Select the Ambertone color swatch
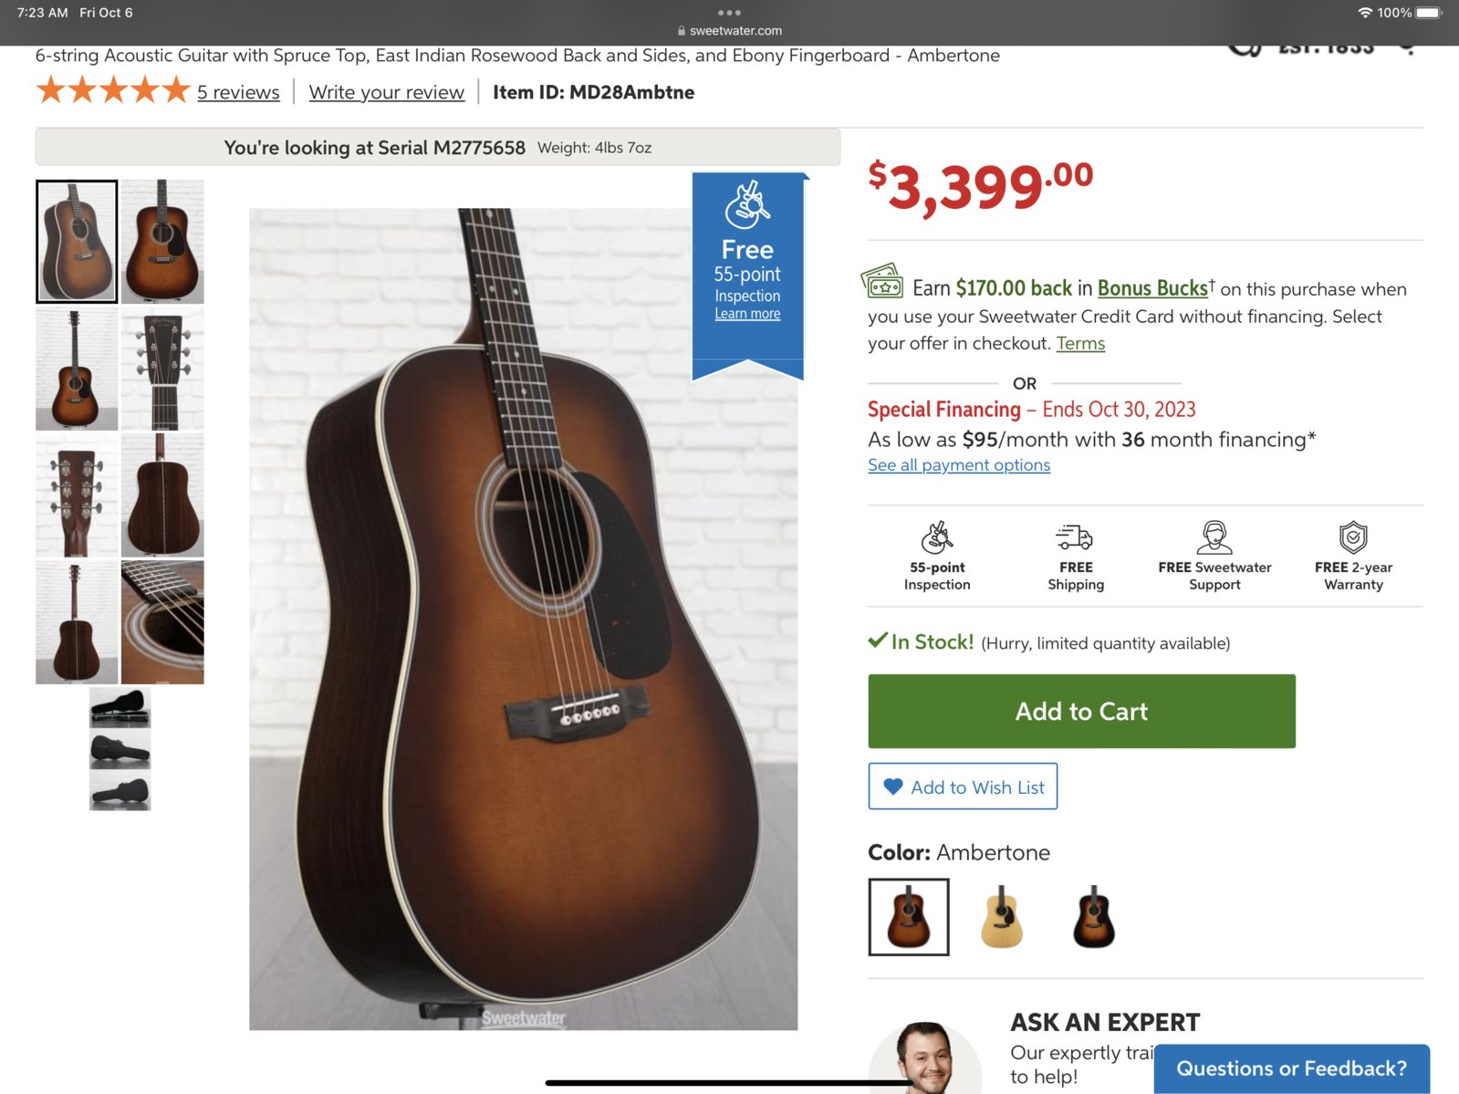The width and height of the screenshot is (1459, 1094). tap(909, 917)
